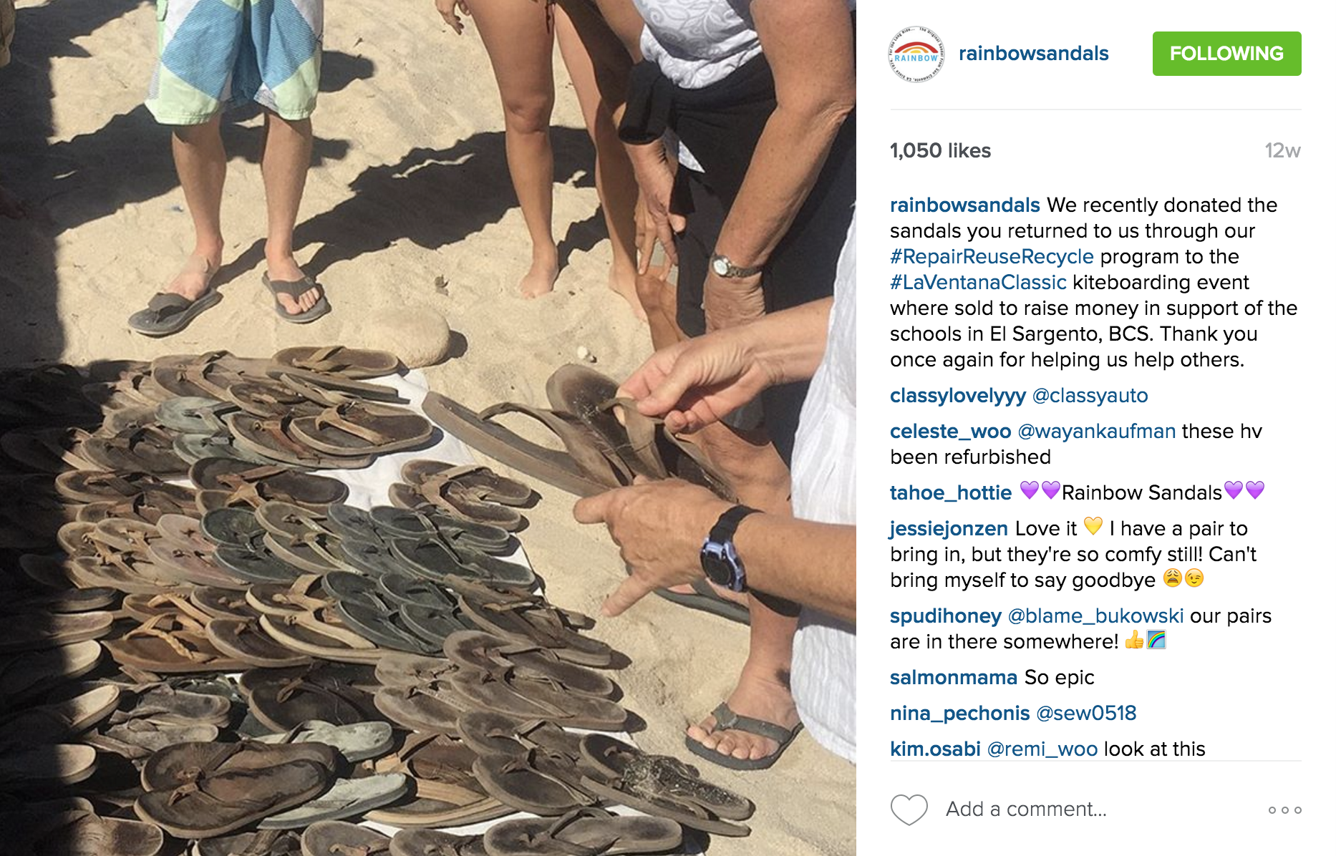View the jessiejonzen profile
1336x856 pixels.
[949, 528]
